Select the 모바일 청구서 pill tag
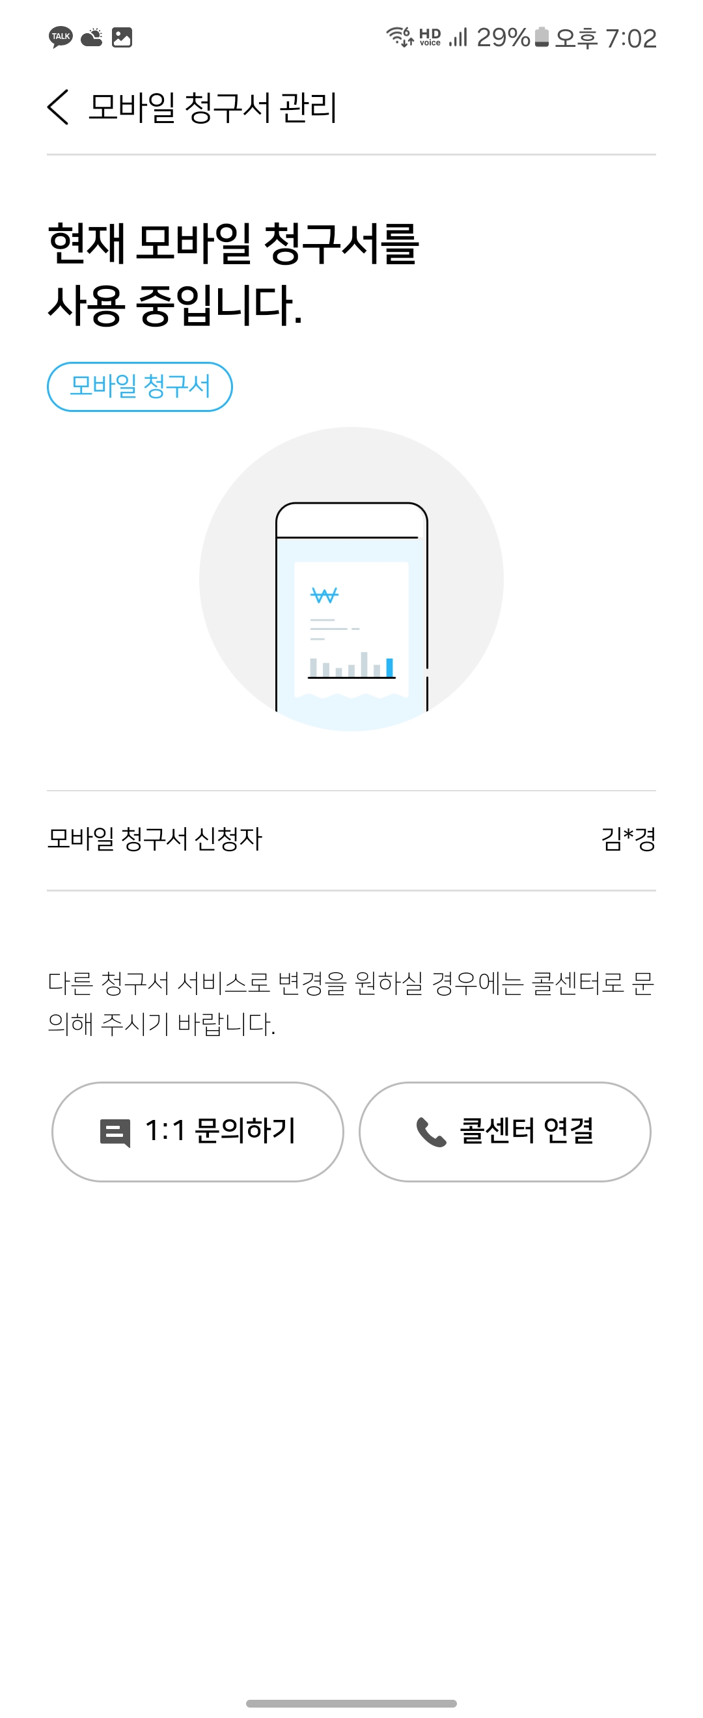Screen dimensions: 703x1718 pyautogui.click(x=140, y=387)
